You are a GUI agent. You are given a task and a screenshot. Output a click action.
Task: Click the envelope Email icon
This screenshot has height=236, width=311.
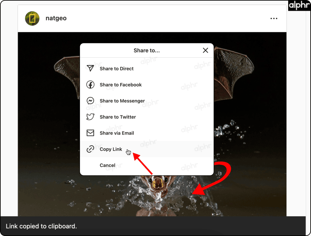tap(90, 133)
